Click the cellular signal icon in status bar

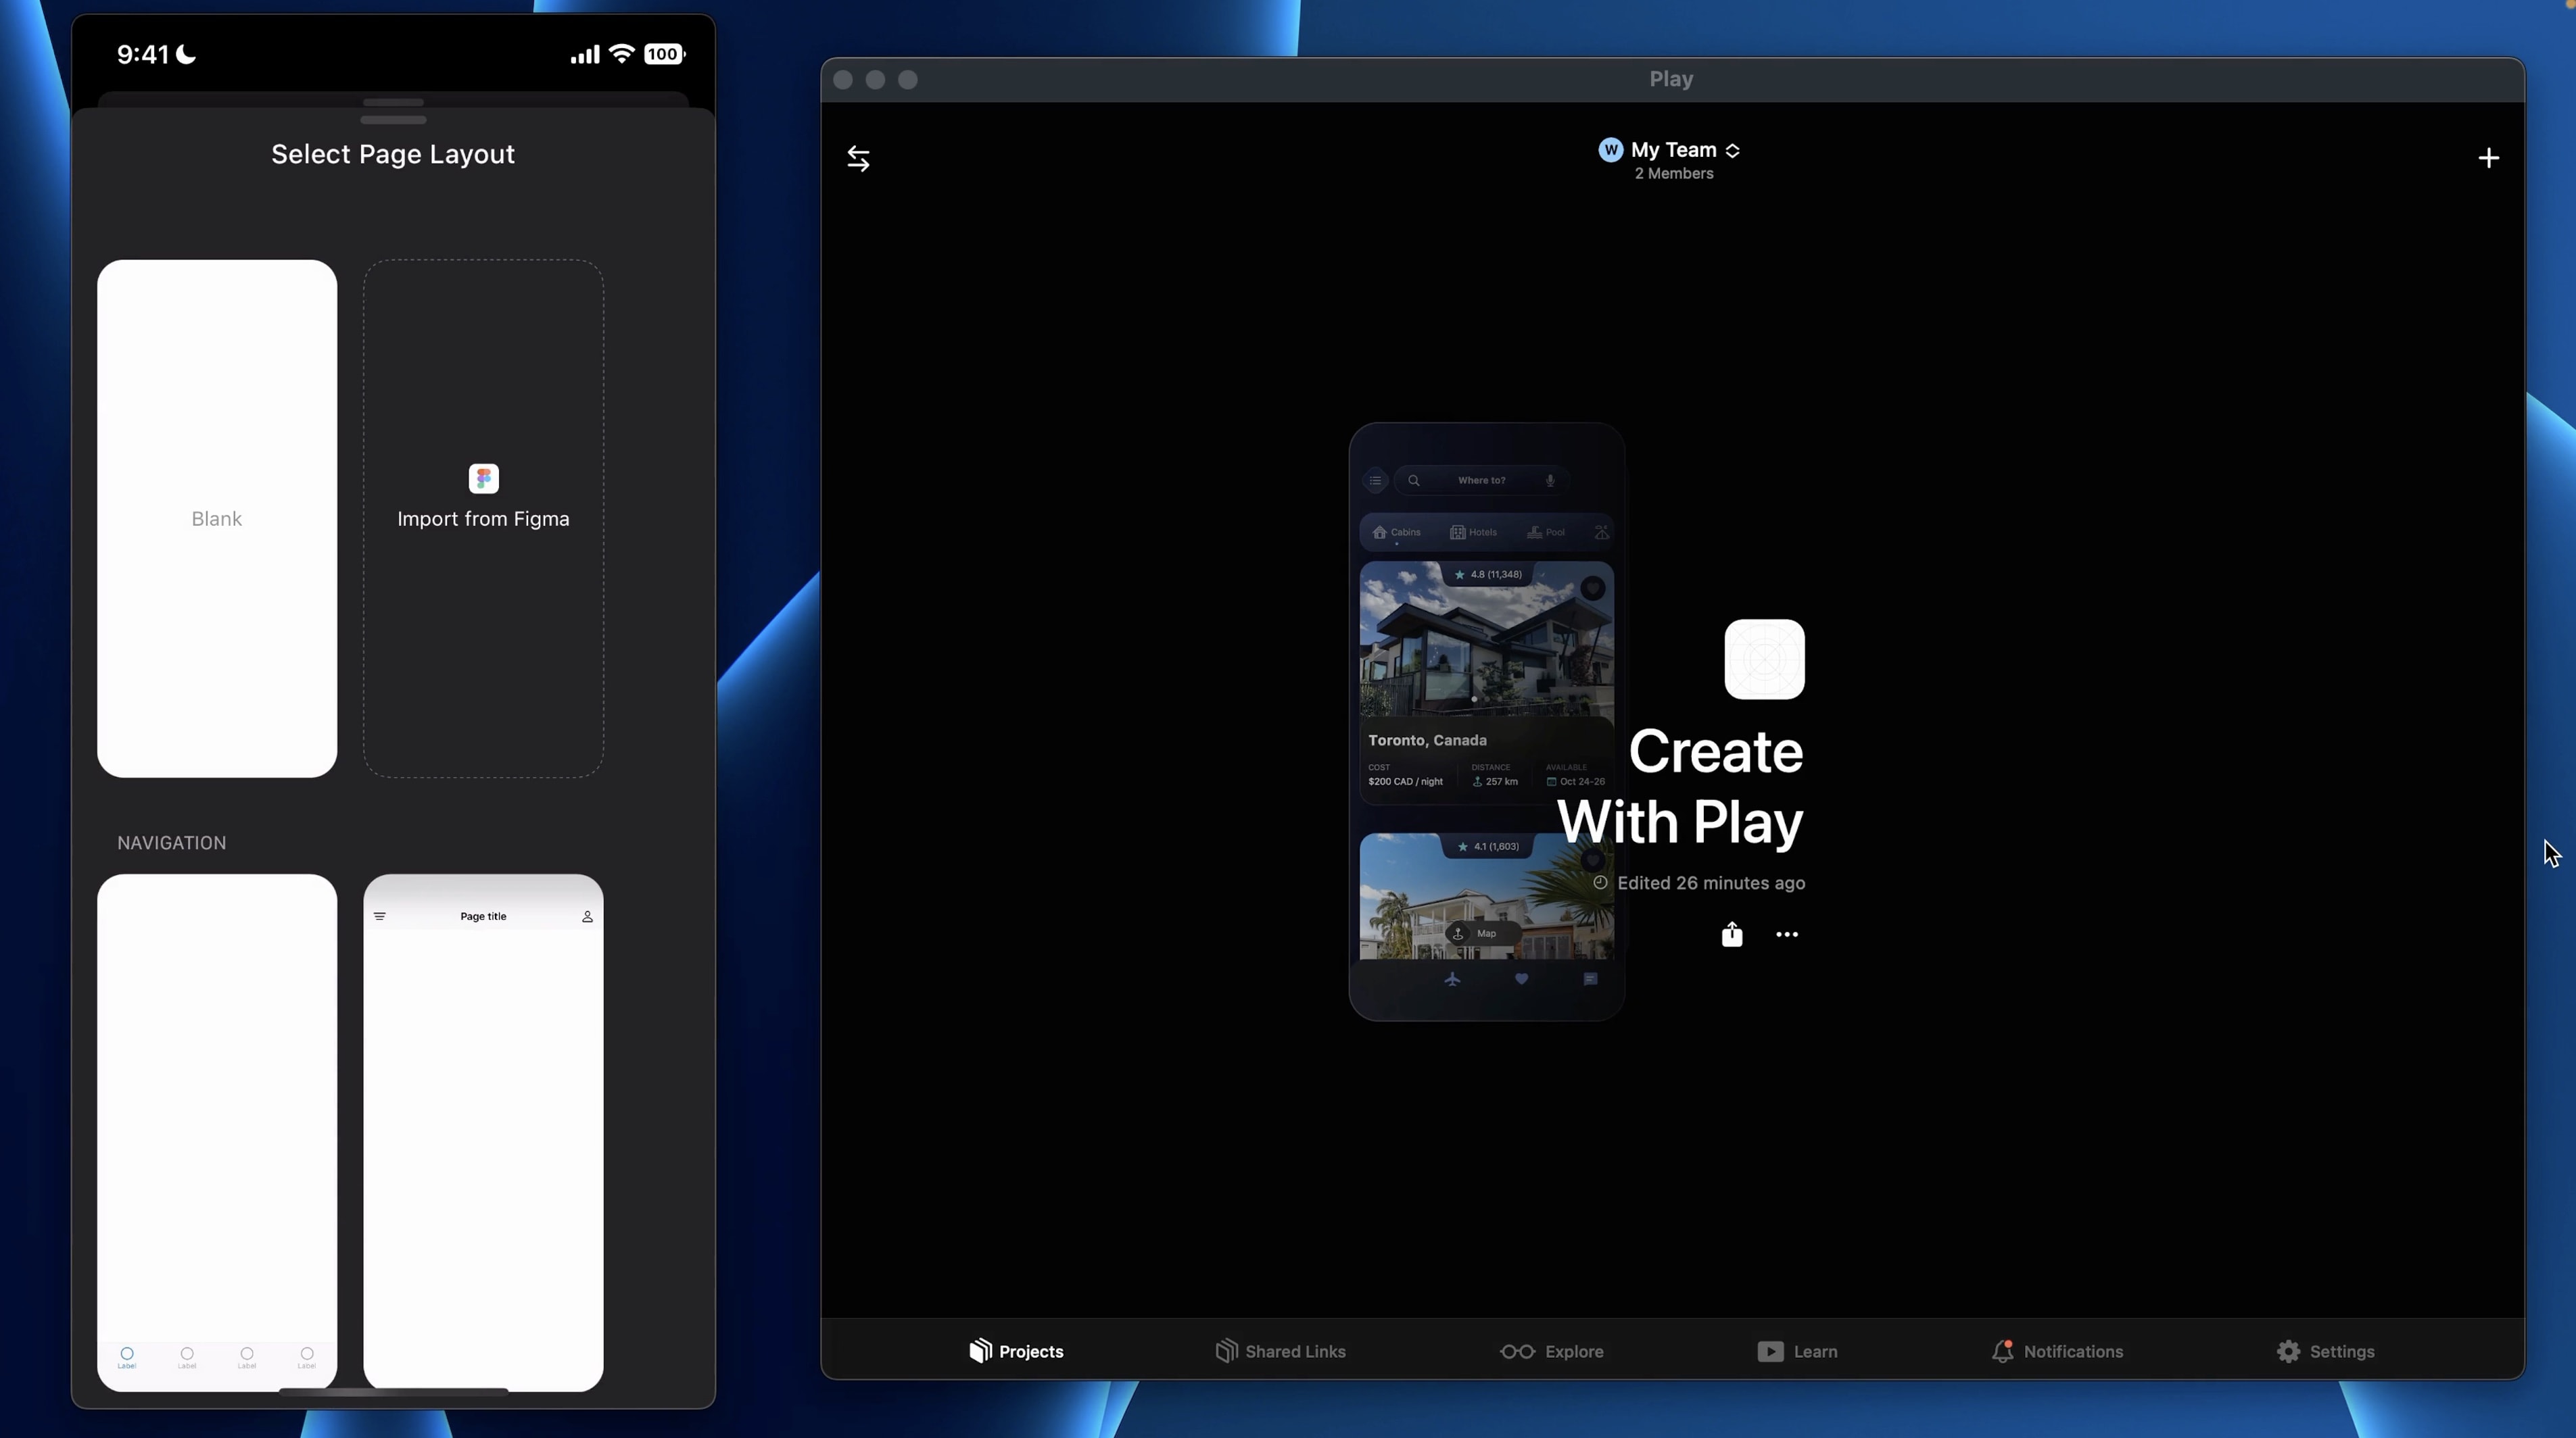[584, 54]
